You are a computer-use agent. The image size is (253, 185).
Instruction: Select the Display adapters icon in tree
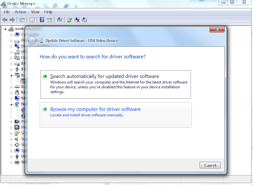point(17,46)
